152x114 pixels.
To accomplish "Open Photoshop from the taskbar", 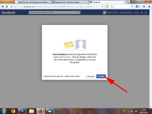I will pyautogui.click(x=22, y=111).
